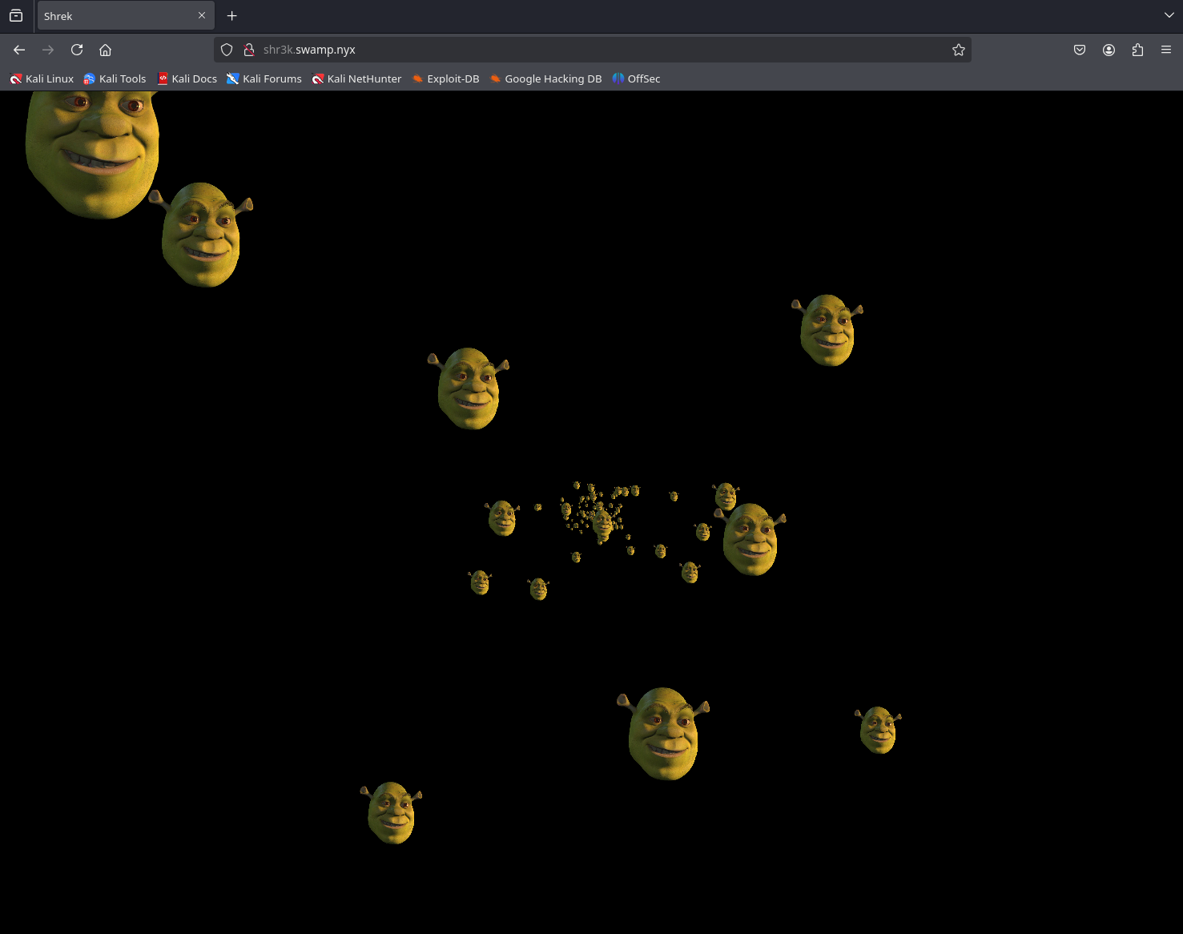
Task: Go to the browser home page
Action: 105,50
